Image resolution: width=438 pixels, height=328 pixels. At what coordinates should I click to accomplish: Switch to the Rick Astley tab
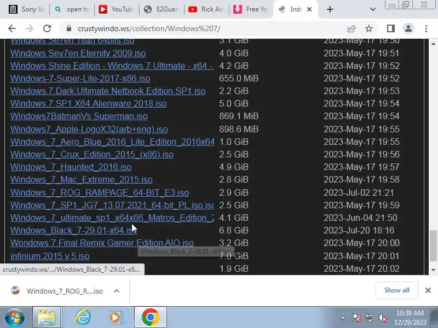(206, 9)
